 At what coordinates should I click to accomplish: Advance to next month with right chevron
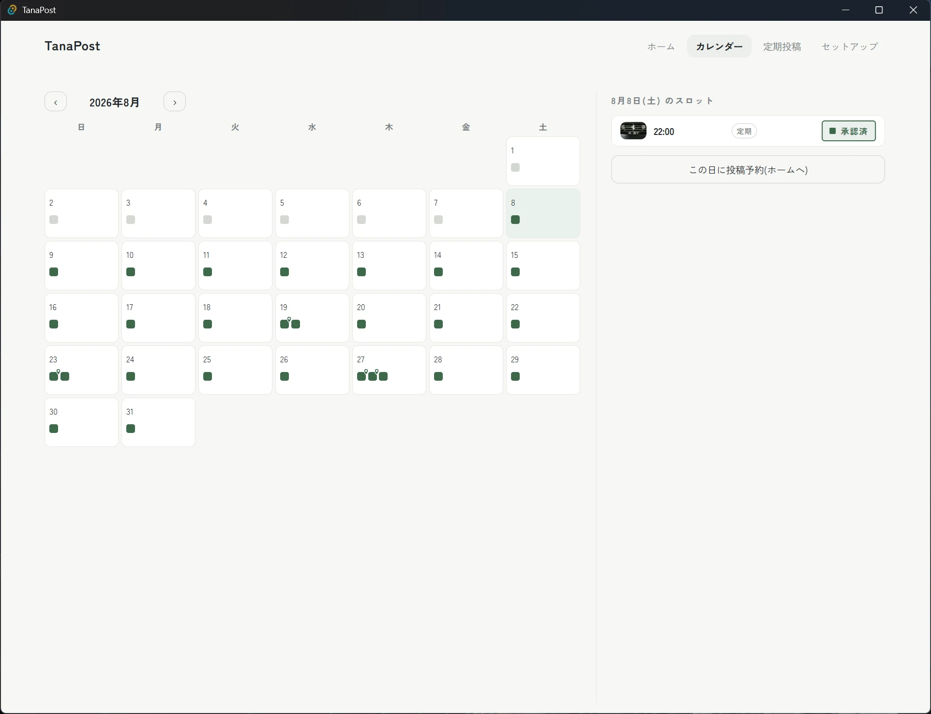[175, 102]
